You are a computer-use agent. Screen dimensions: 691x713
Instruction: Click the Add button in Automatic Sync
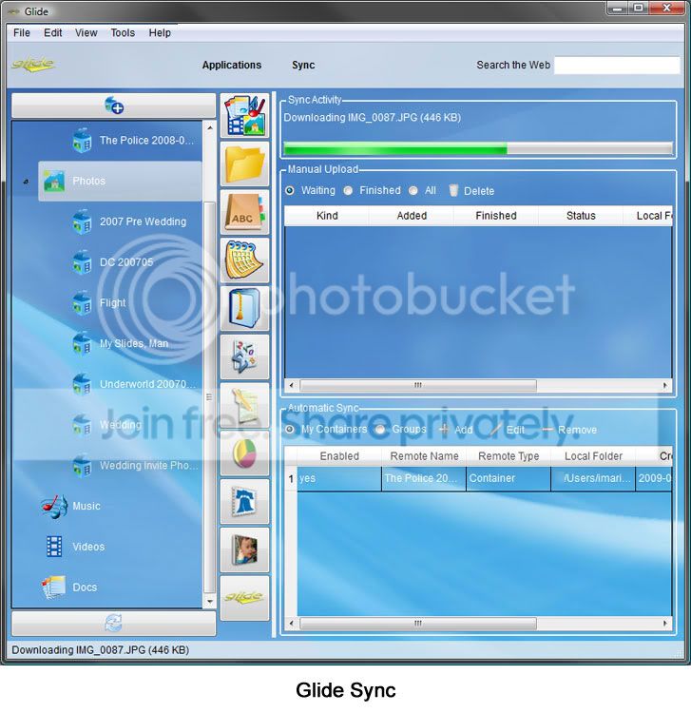[x=456, y=430]
